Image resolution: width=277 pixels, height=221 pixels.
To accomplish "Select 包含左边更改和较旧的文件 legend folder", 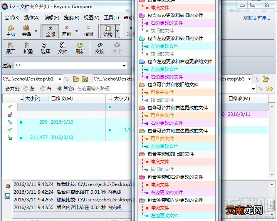I will [x=175, y=39].
